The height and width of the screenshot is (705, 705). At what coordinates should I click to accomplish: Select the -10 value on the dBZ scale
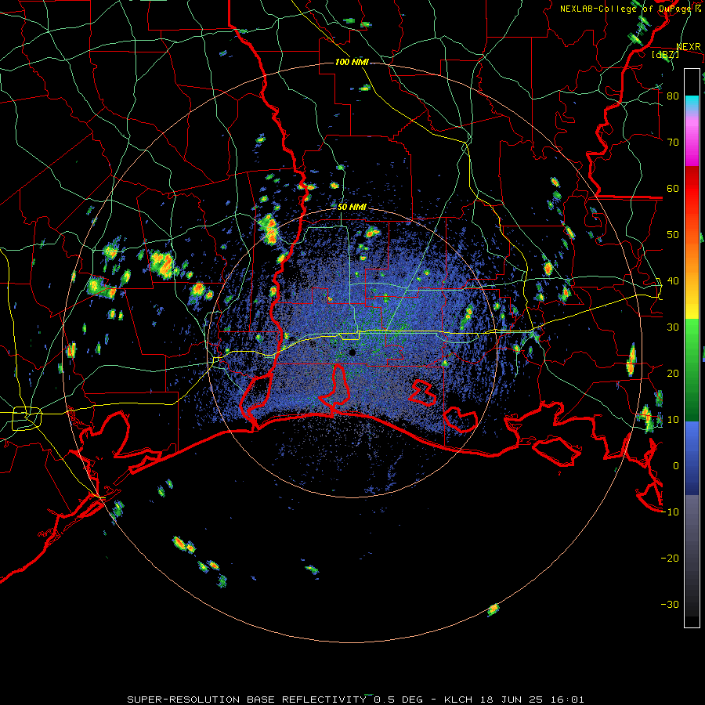coord(670,512)
